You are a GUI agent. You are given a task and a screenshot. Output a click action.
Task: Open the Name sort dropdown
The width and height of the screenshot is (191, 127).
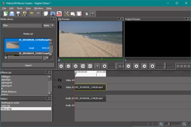49,25
